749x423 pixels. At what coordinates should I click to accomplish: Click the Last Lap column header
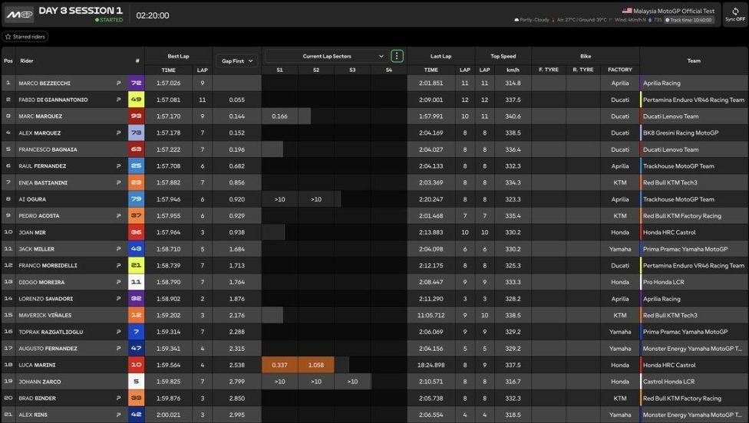point(440,56)
